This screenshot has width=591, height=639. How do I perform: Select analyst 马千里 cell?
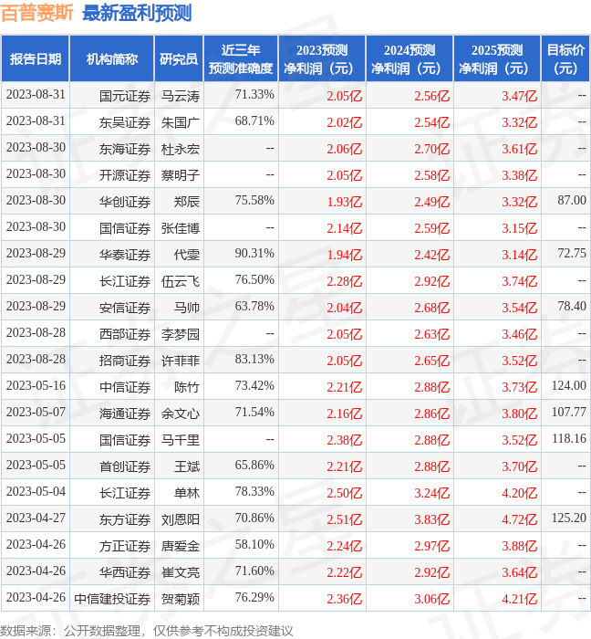[181, 440]
